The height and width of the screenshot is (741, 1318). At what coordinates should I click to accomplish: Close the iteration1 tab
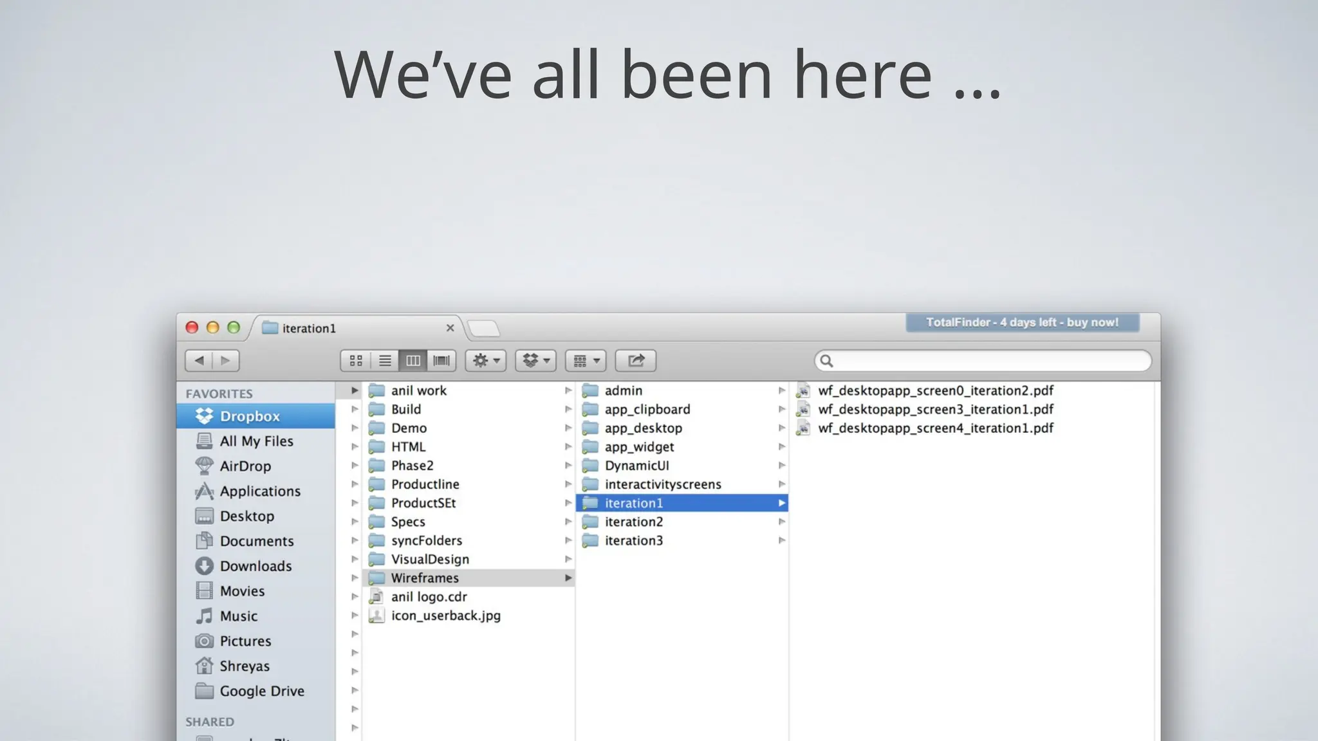pos(450,328)
